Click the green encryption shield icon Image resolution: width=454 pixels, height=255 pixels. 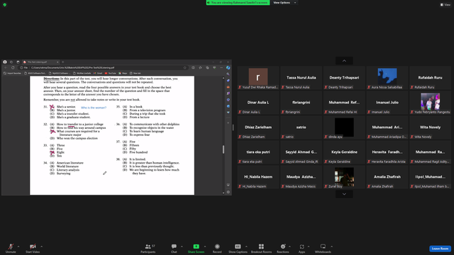tap(5, 5)
